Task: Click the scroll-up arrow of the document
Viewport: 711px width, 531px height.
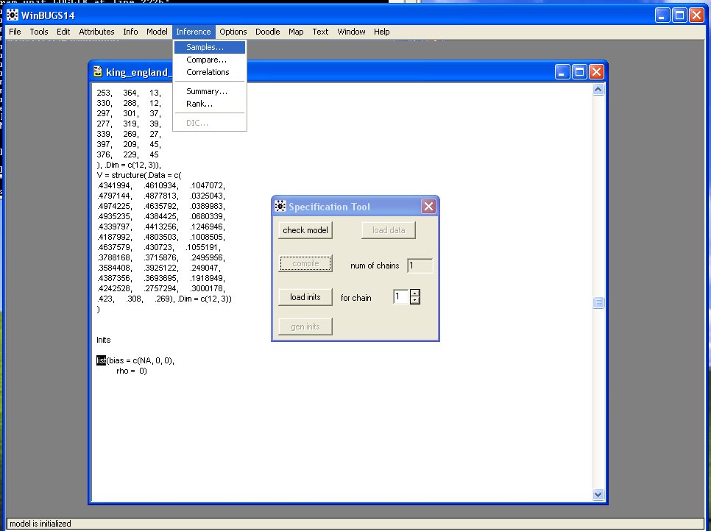Action: [598, 90]
